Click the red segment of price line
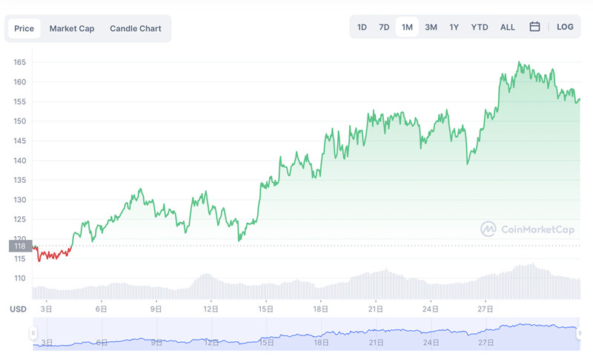The image size is (593, 359). coord(52,255)
